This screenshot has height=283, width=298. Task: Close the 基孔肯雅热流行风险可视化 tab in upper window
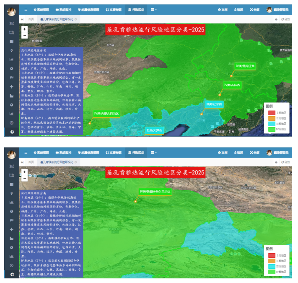click(x=76, y=19)
